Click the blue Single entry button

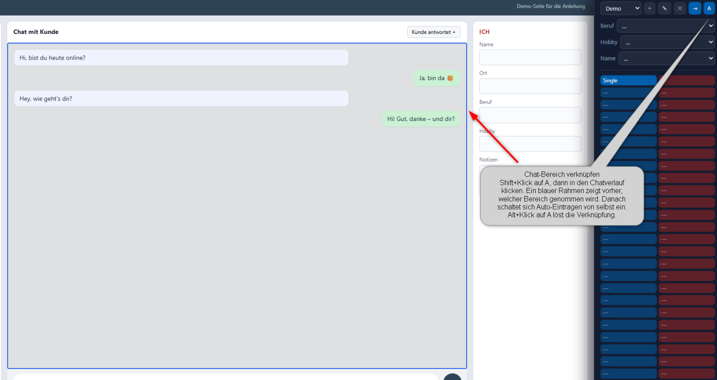(628, 80)
